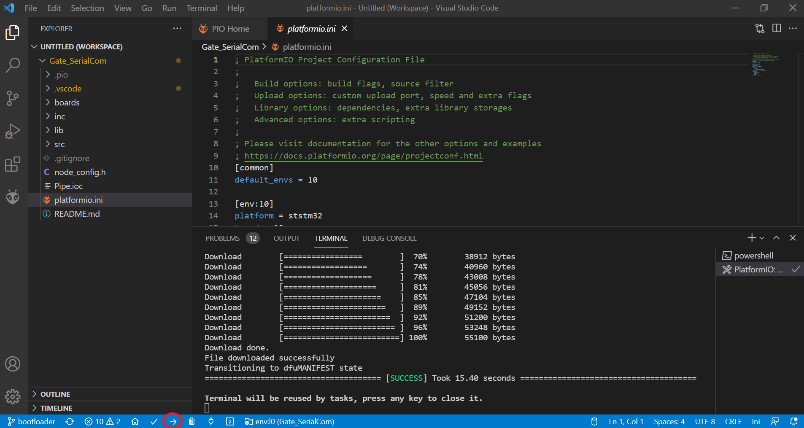
Task: Split the editor to the right
Action: pyautogui.click(x=776, y=28)
